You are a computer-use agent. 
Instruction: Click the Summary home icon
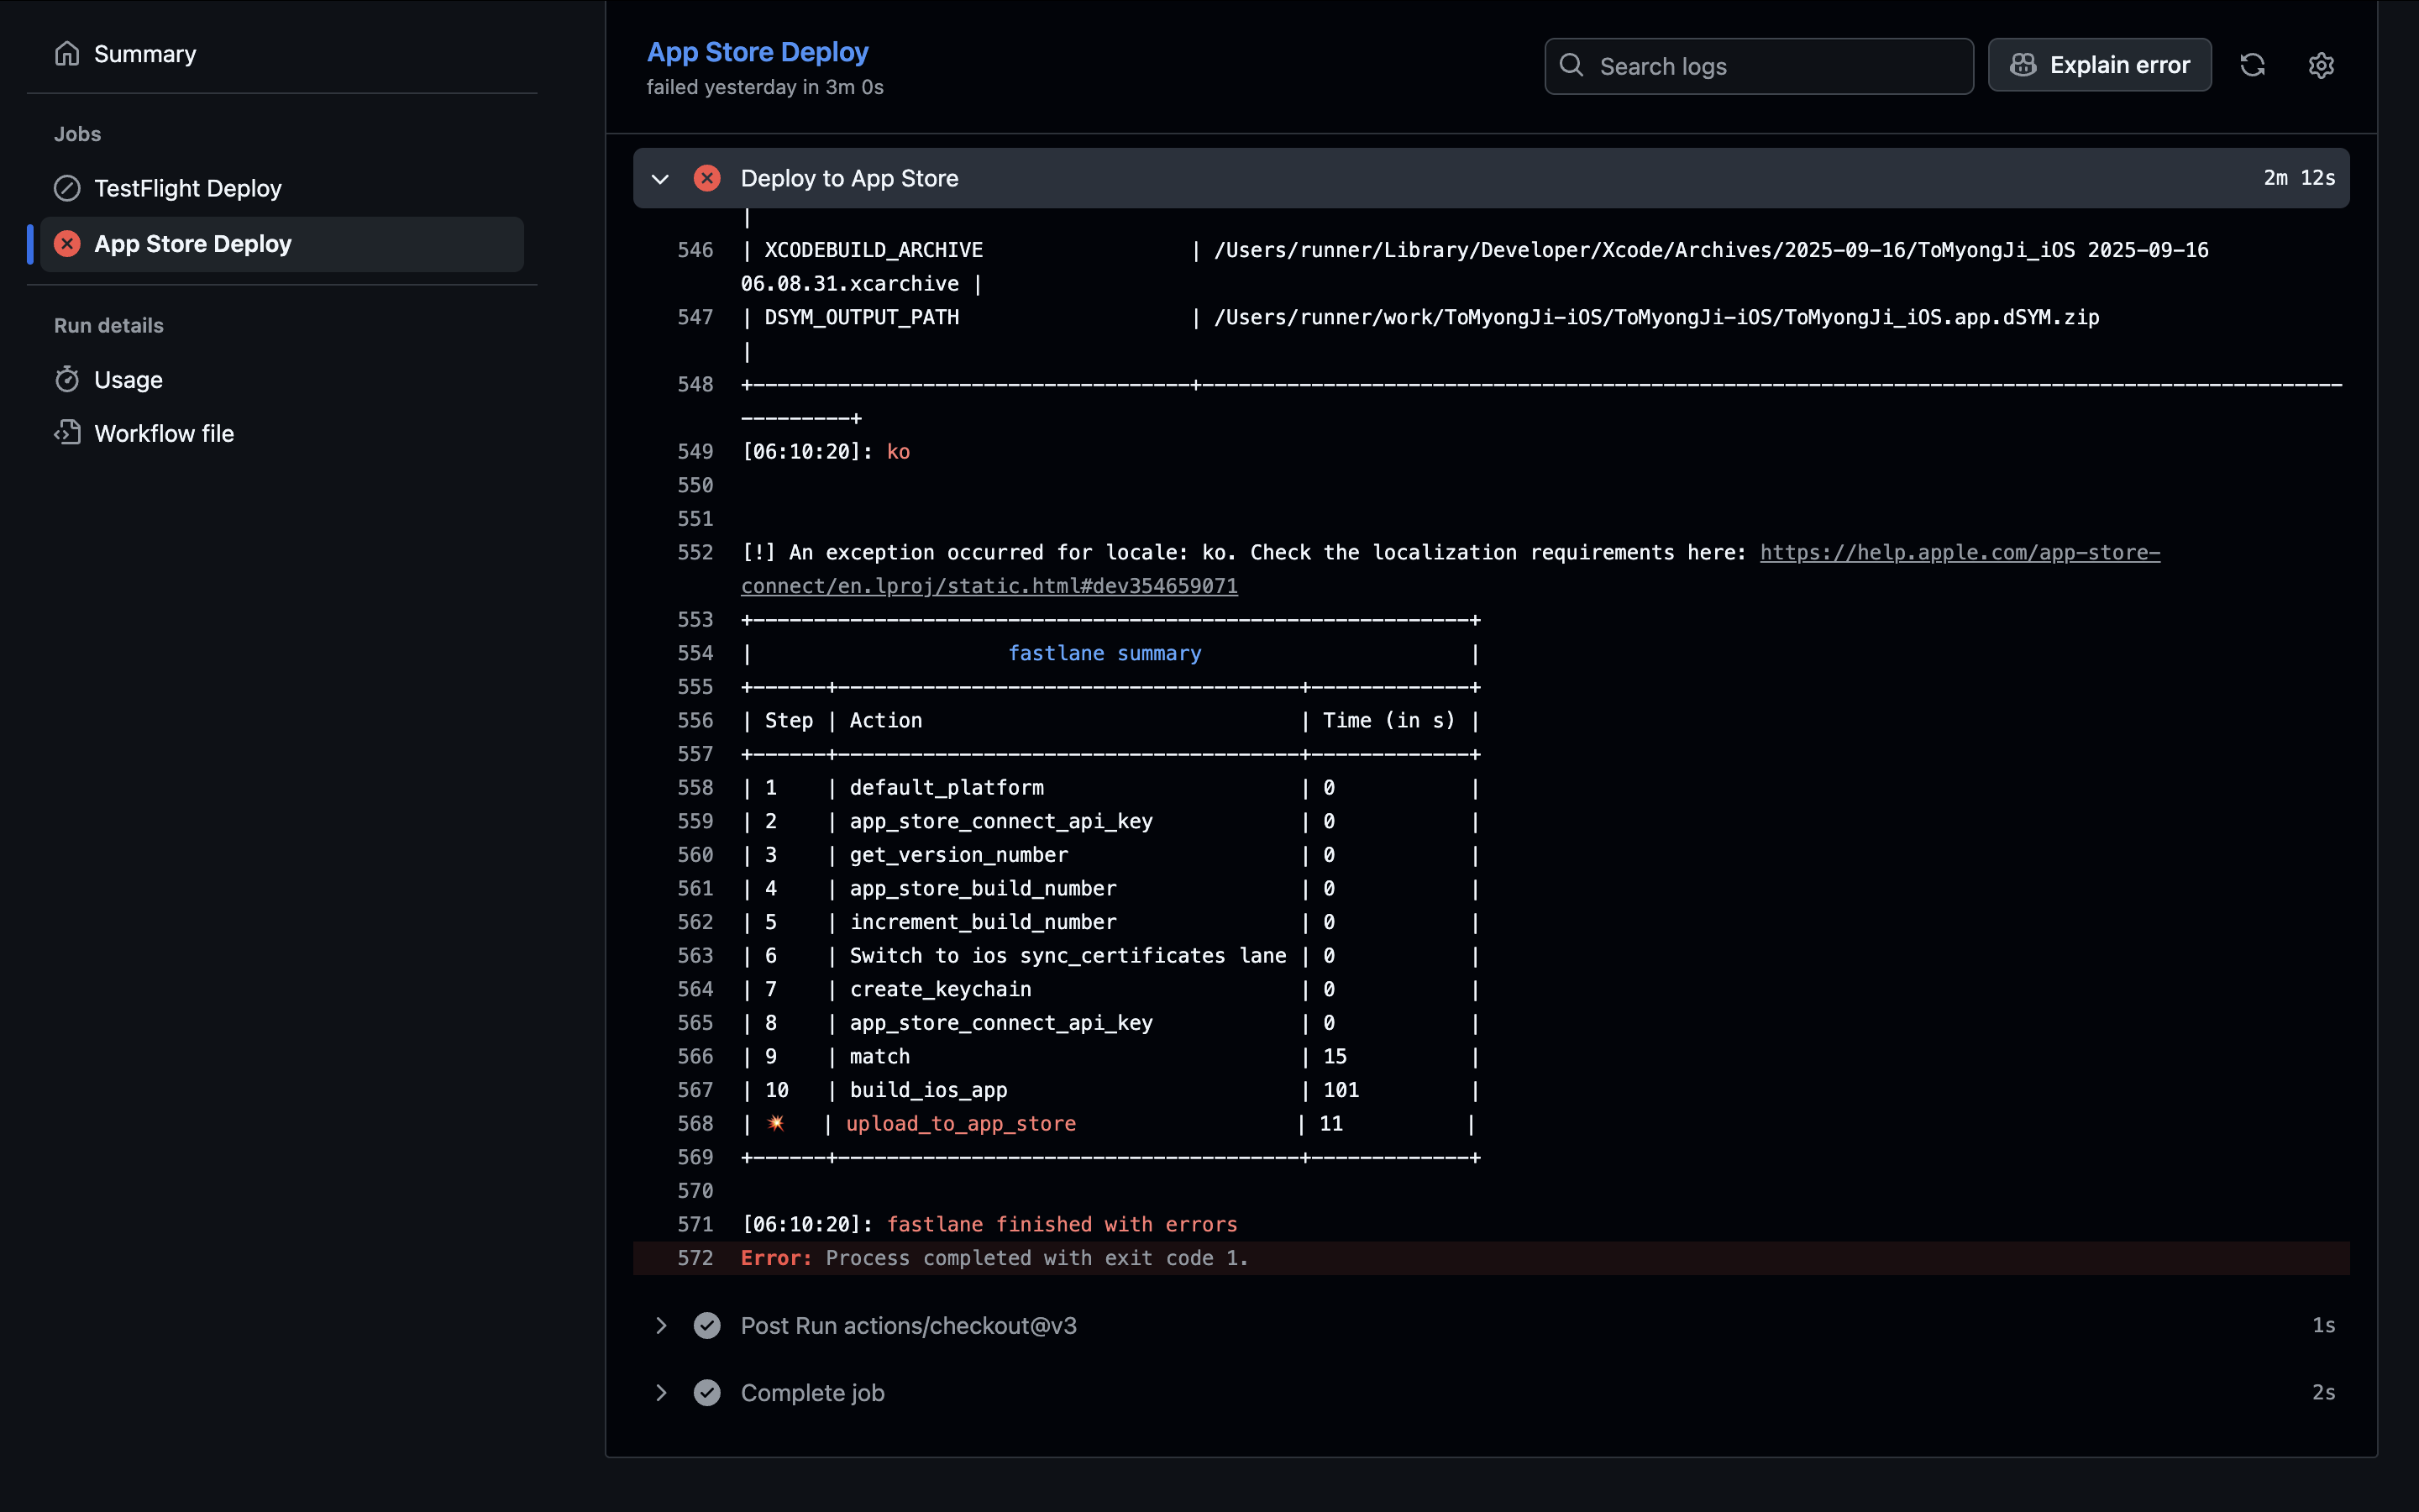click(x=67, y=54)
